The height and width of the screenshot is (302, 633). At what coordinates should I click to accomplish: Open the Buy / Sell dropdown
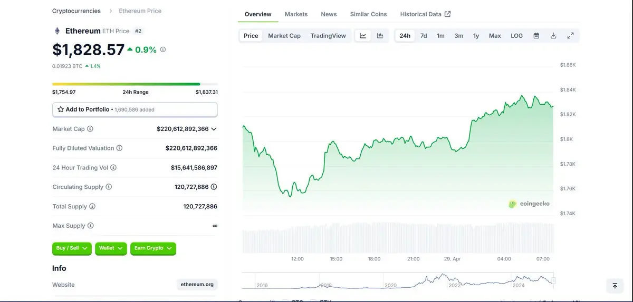click(72, 248)
